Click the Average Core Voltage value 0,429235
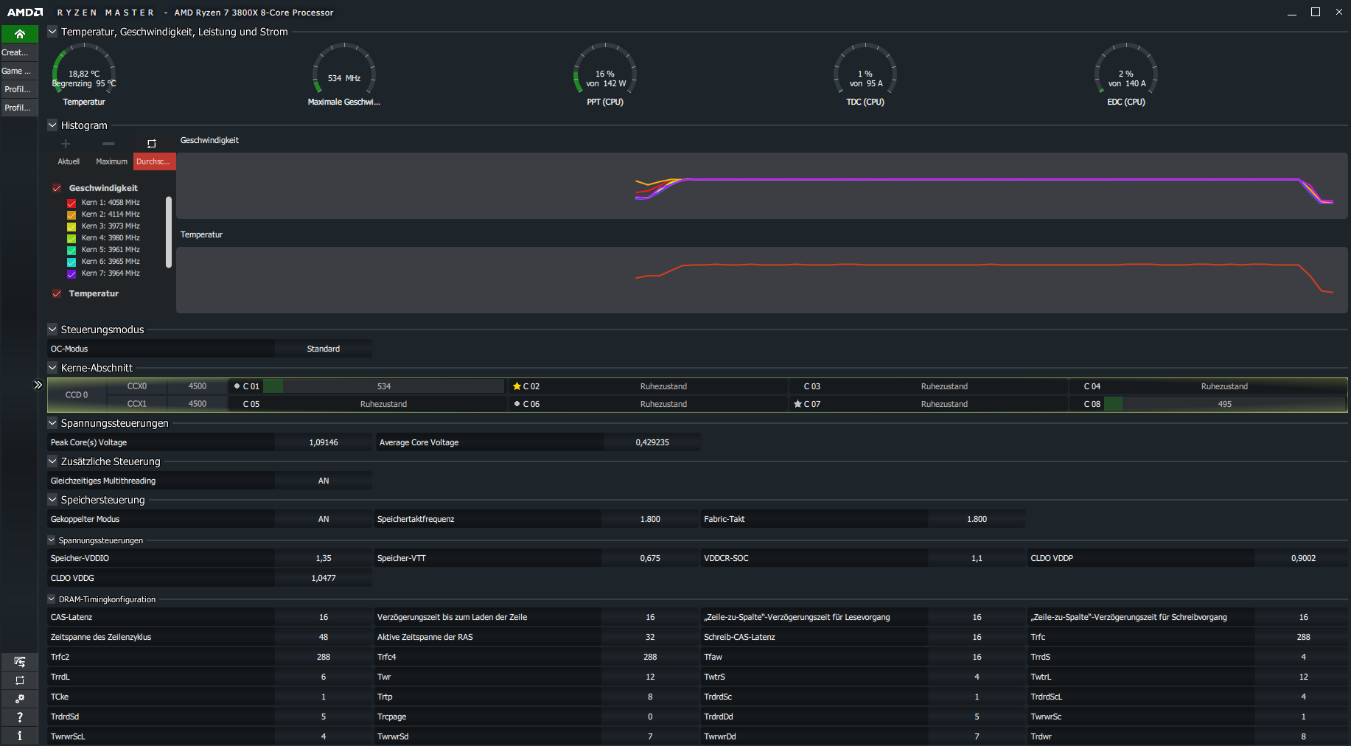Image resolution: width=1351 pixels, height=746 pixels. pyautogui.click(x=652, y=442)
